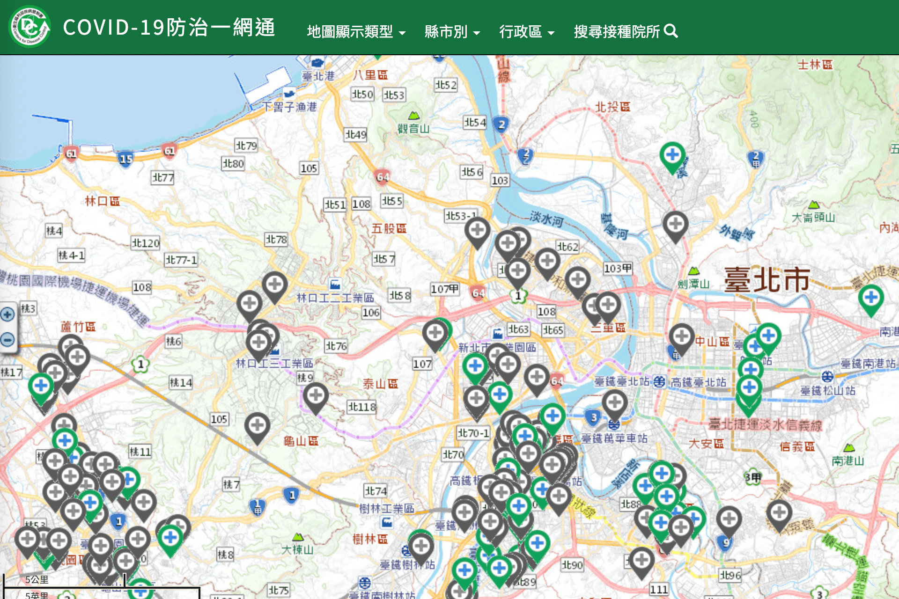Click gray marker above 臺鐵萬華車站
Image resolution: width=899 pixels, height=599 pixels.
(614, 402)
